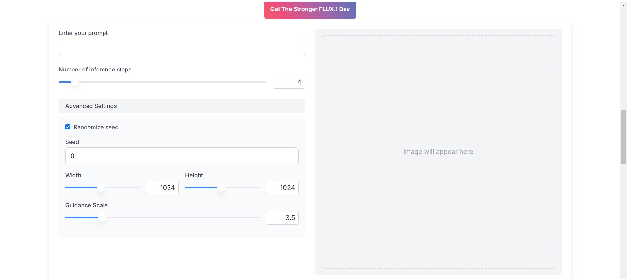627x279 pixels.
Task: Select the Height value box showing 1024
Action: pyautogui.click(x=282, y=188)
